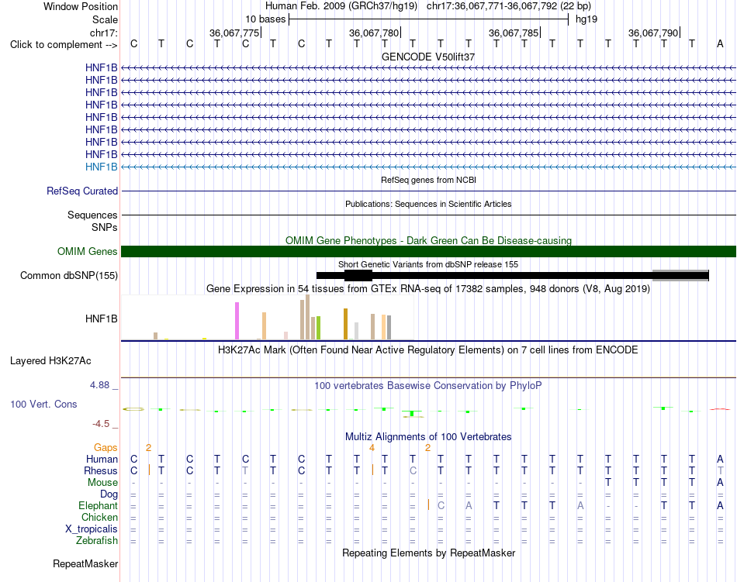The image size is (737, 582).
Task: Click the hg19 label beside the scale bar
Action: (x=586, y=19)
